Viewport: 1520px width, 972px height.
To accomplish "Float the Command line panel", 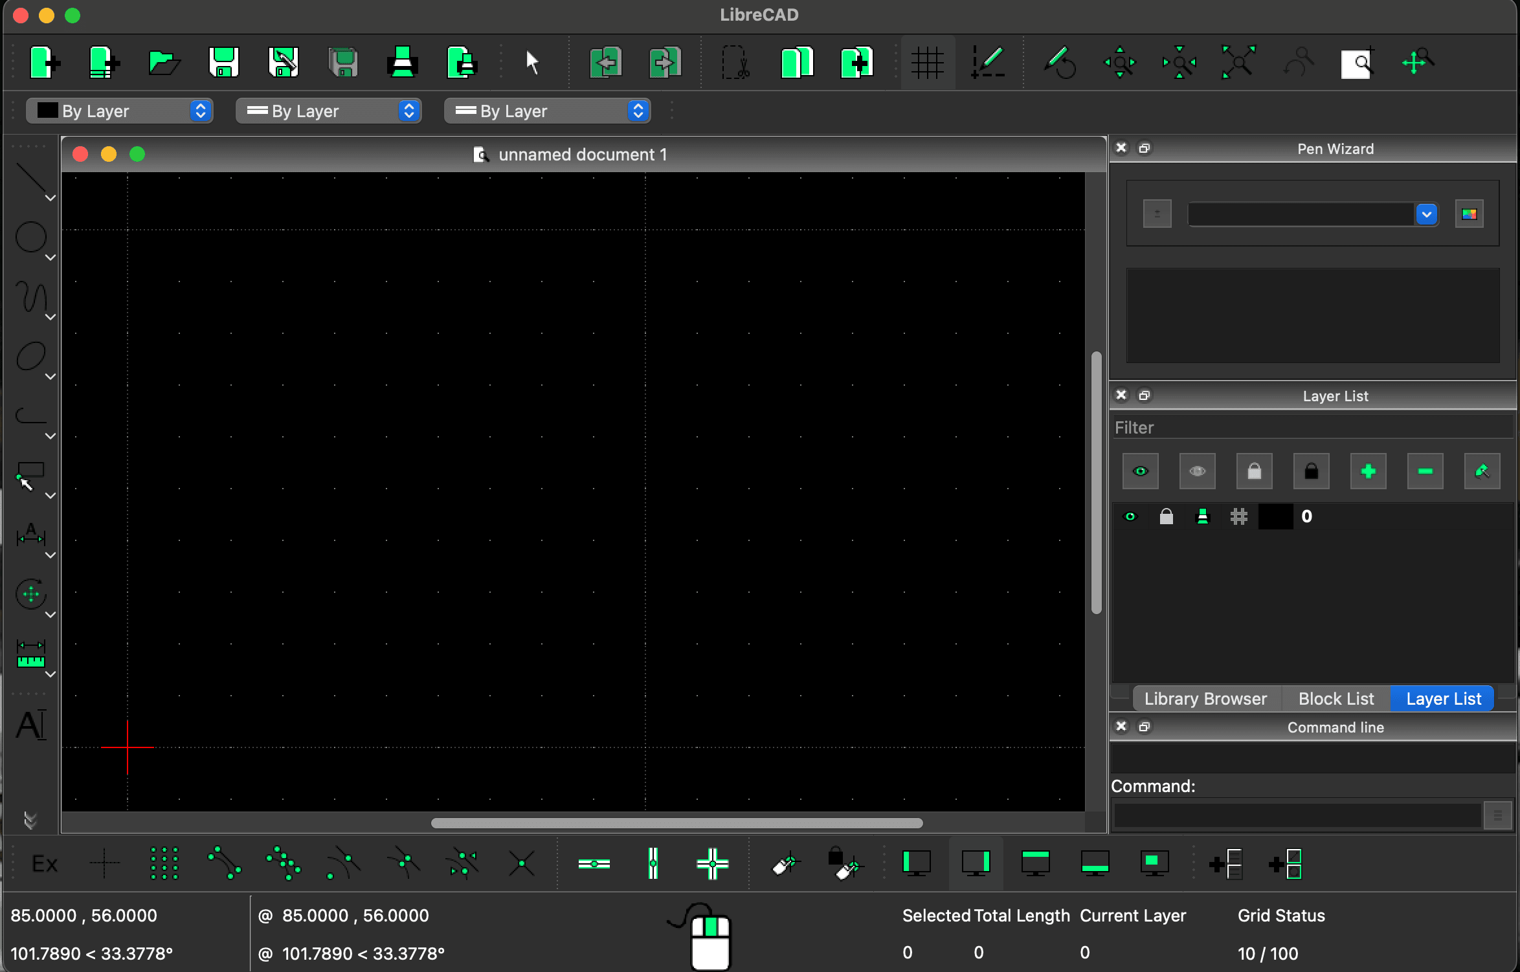I will click(x=1145, y=727).
